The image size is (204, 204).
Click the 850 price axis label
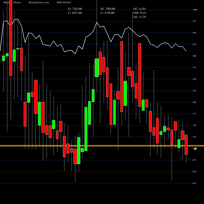point(194,79)
